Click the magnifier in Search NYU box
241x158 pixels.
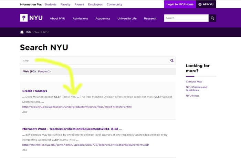coord(172,60)
